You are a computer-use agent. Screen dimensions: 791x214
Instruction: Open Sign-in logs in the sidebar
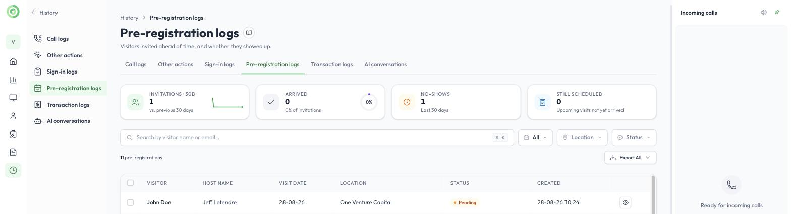68,72
